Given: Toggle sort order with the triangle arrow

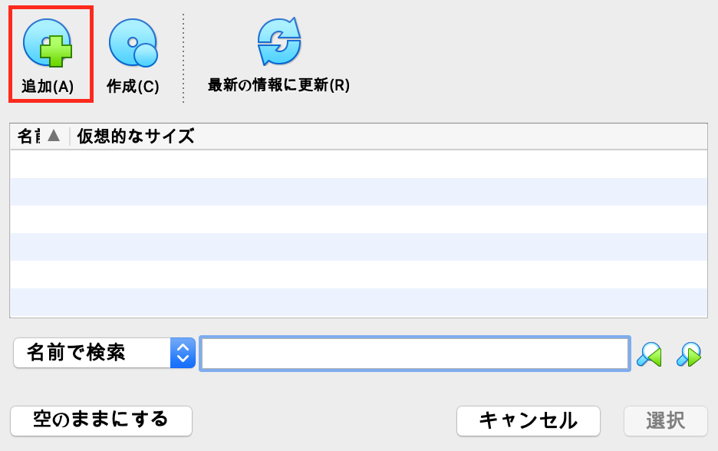Looking at the screenshot, I should (x=54, y=135).
